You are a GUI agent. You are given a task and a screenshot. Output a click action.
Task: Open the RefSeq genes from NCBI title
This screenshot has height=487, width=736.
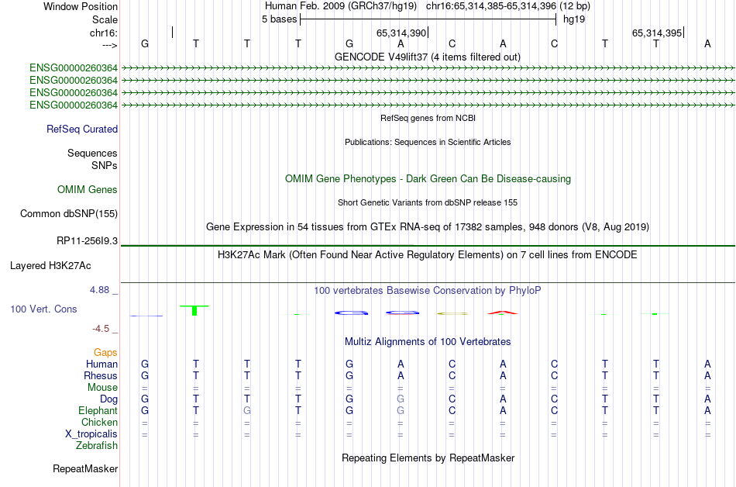428,118
